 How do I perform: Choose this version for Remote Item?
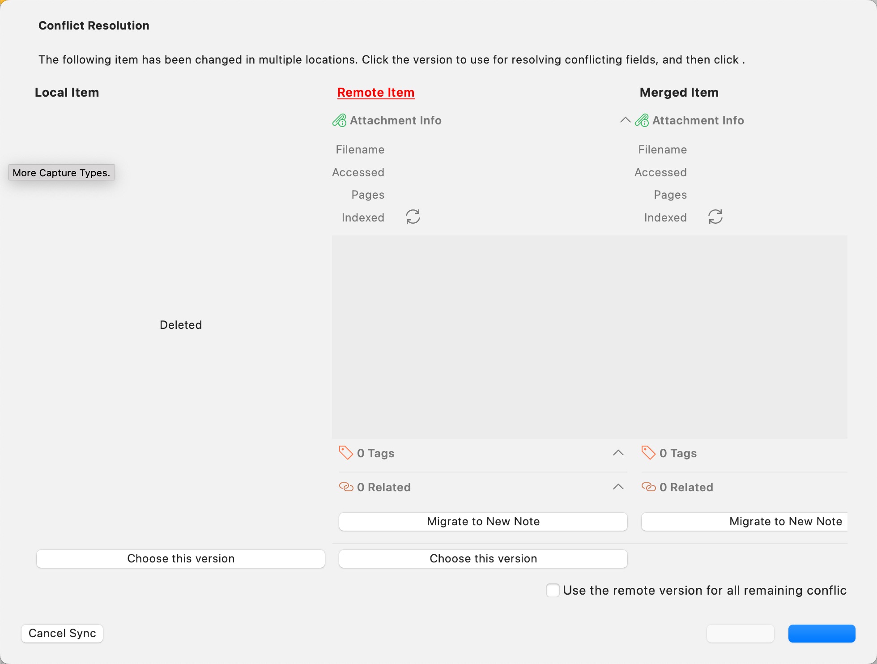pos(483,558)
